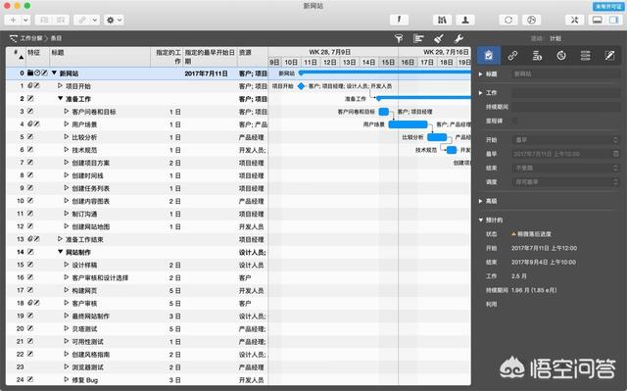Viewport: 627px width, 391px height.
Task: Click the 条目 breadcrumb item
Action: (x=57, y=38)
